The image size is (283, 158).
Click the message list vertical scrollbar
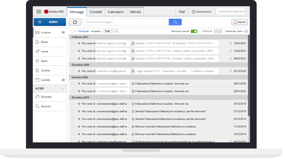pos(249,75)
